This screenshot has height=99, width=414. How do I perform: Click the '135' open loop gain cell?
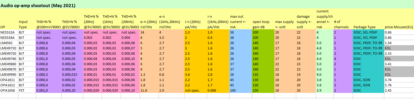(x=263, y=74)
